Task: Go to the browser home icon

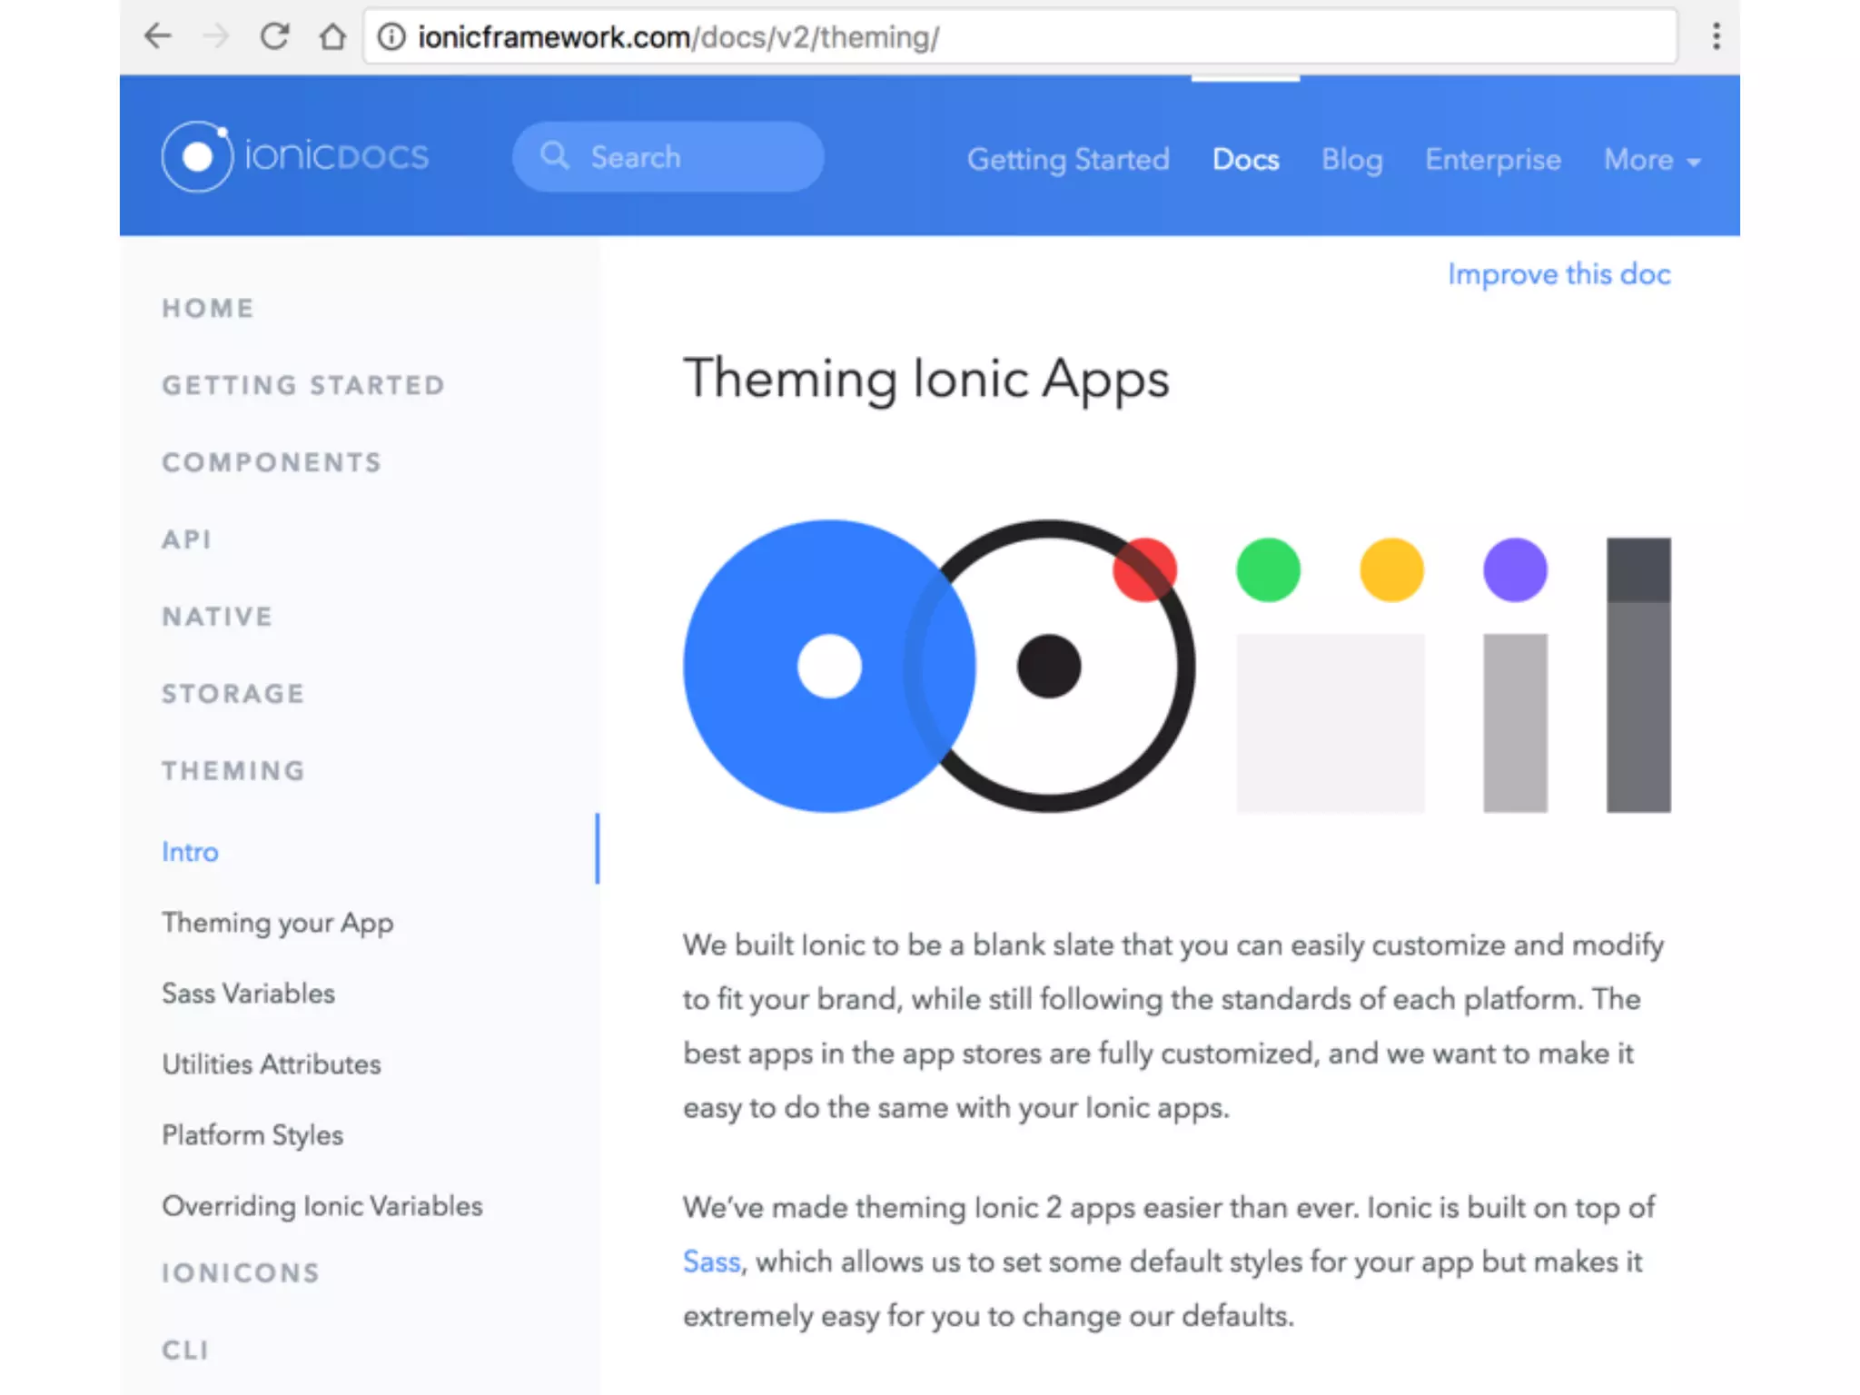Action: [332, 36]
